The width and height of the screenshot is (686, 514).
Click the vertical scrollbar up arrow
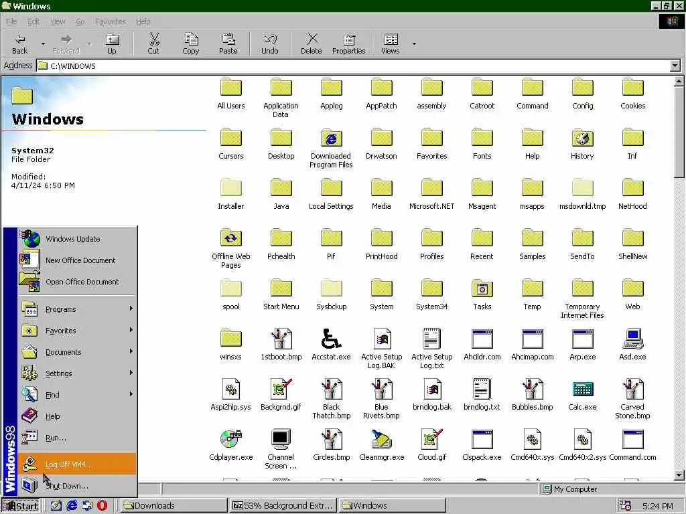coord(679,81)
